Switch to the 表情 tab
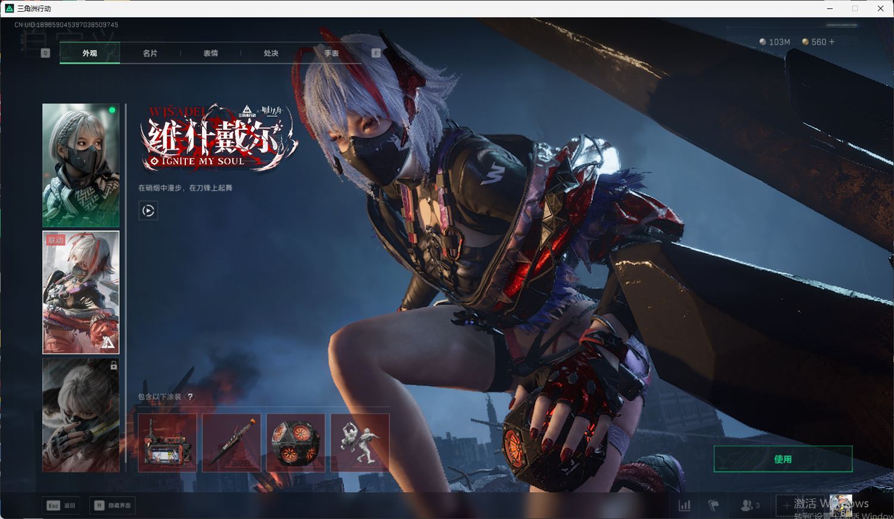Viewport: 894px width, 519px height. (x=210, y=53)
